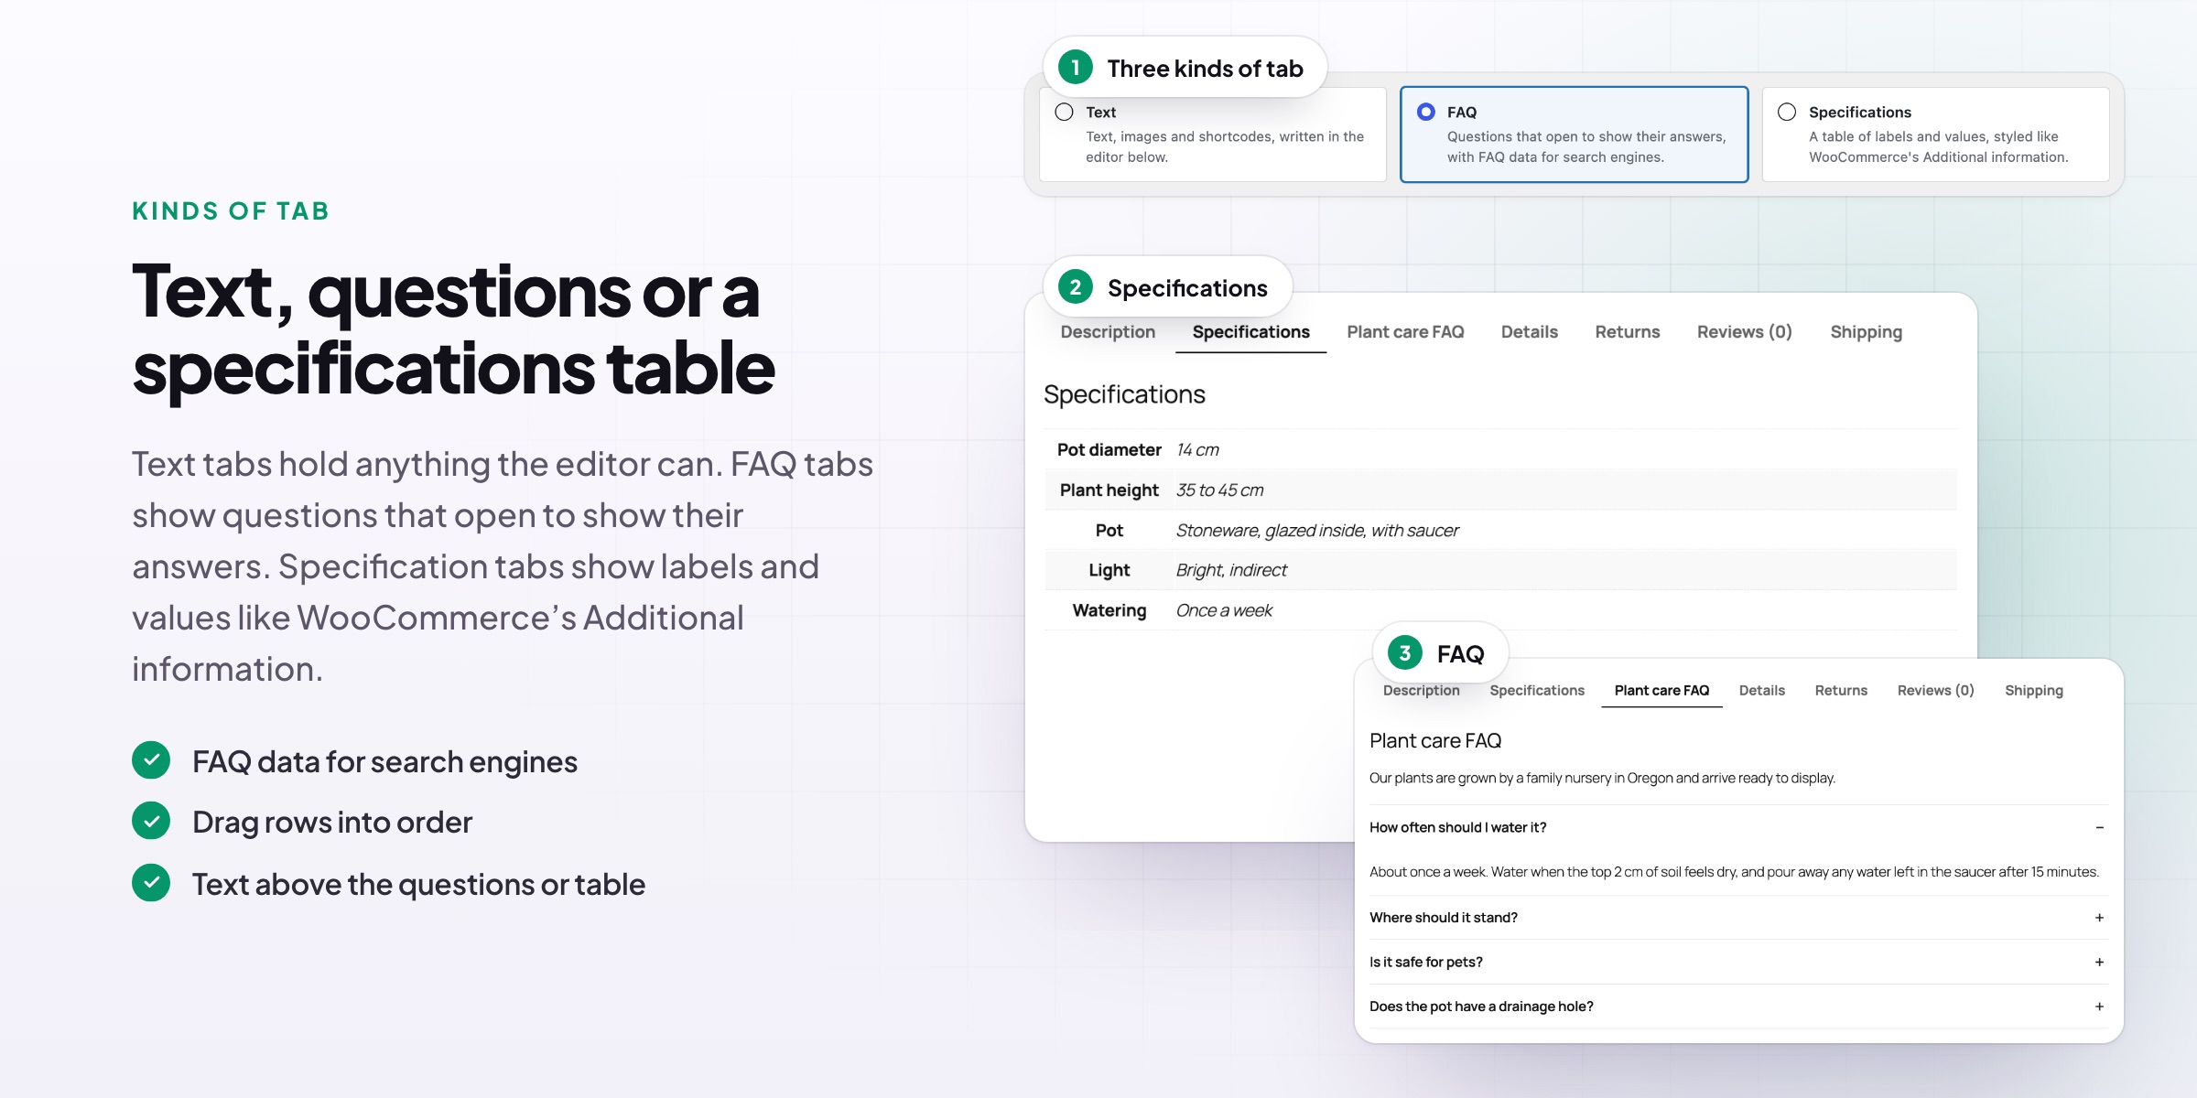Open Reviews (0) tab in the FAQ panel
This screenshot has height=1098, width=2197.
pos(1935,691)
